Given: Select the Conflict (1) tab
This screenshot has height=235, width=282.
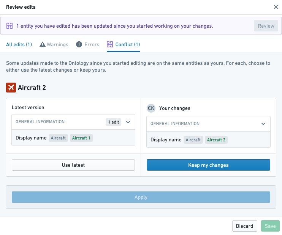Looking at the screenshot, I should click(x=123, y=44).
